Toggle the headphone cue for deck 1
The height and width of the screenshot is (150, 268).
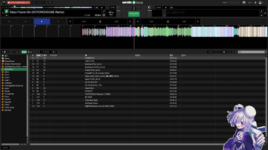tap(118, 7)
